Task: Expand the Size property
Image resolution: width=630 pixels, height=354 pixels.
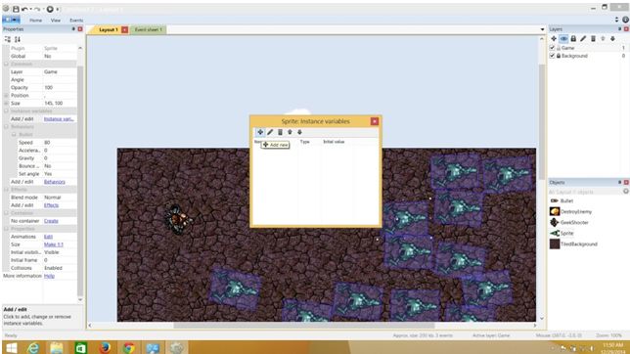Action: point(6,104)
